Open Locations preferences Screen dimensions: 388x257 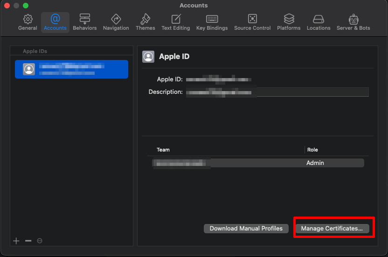pos(319,22)
